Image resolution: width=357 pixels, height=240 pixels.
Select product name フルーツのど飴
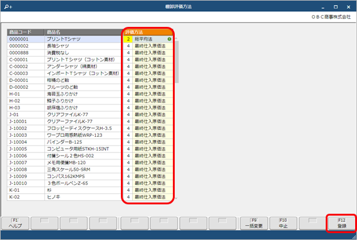pyautogui.click(x=63, y=87)
